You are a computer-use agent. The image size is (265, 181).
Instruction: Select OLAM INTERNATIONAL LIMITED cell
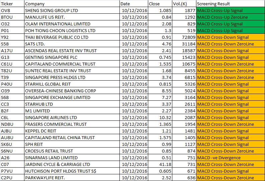click(x=72, y=24)
